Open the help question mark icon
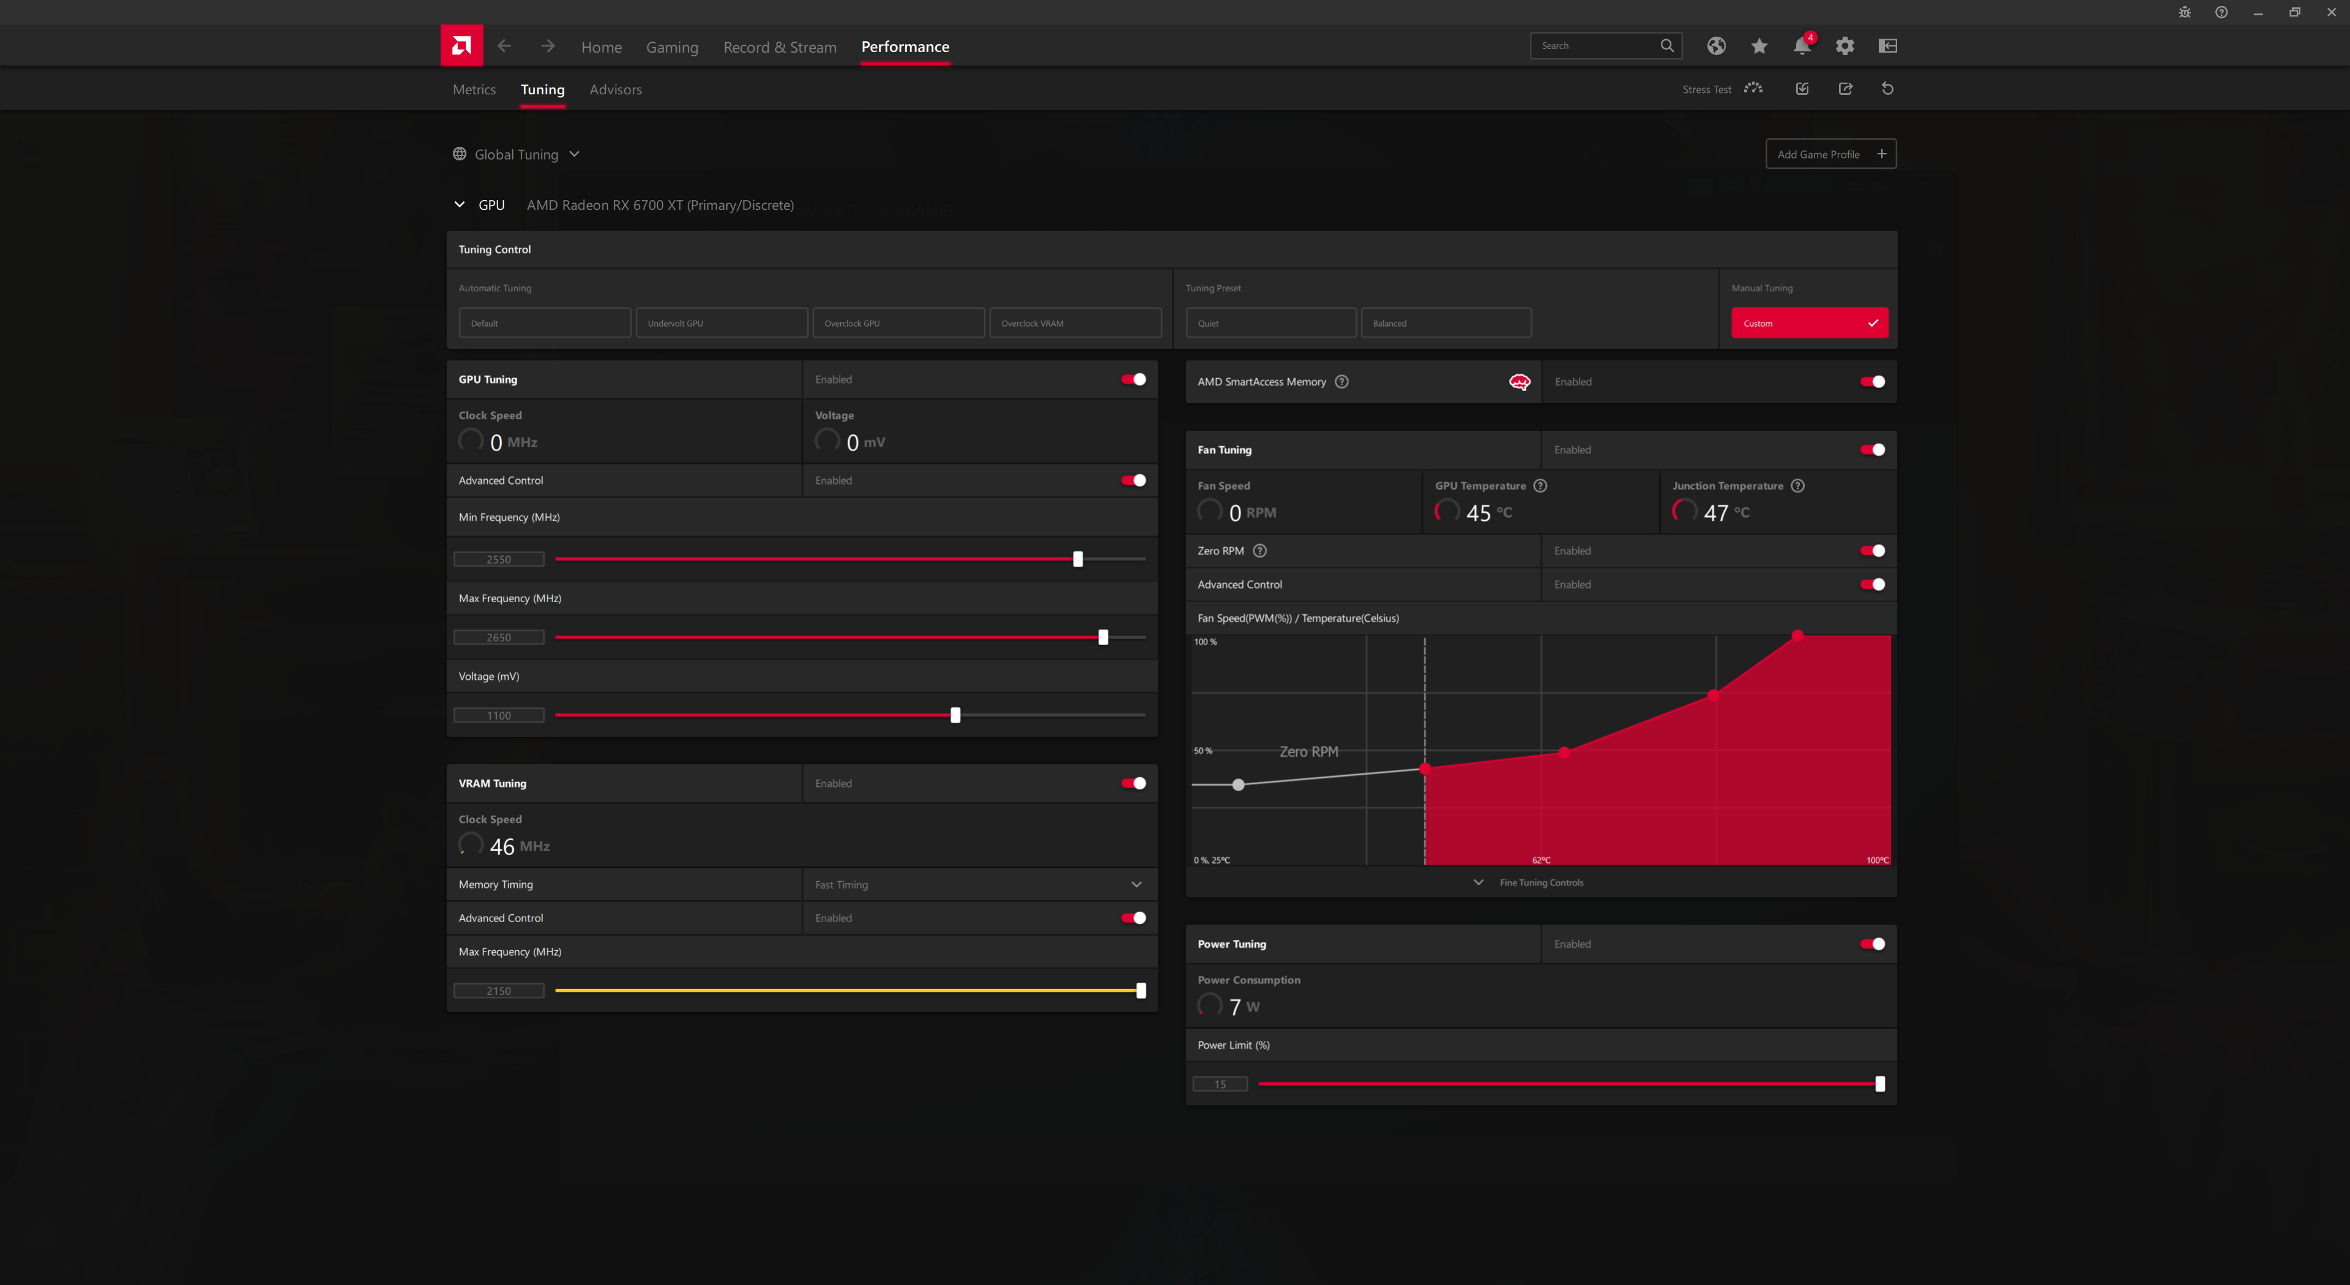The height and width of the screenshot is (1285, 2350). 2221,12
